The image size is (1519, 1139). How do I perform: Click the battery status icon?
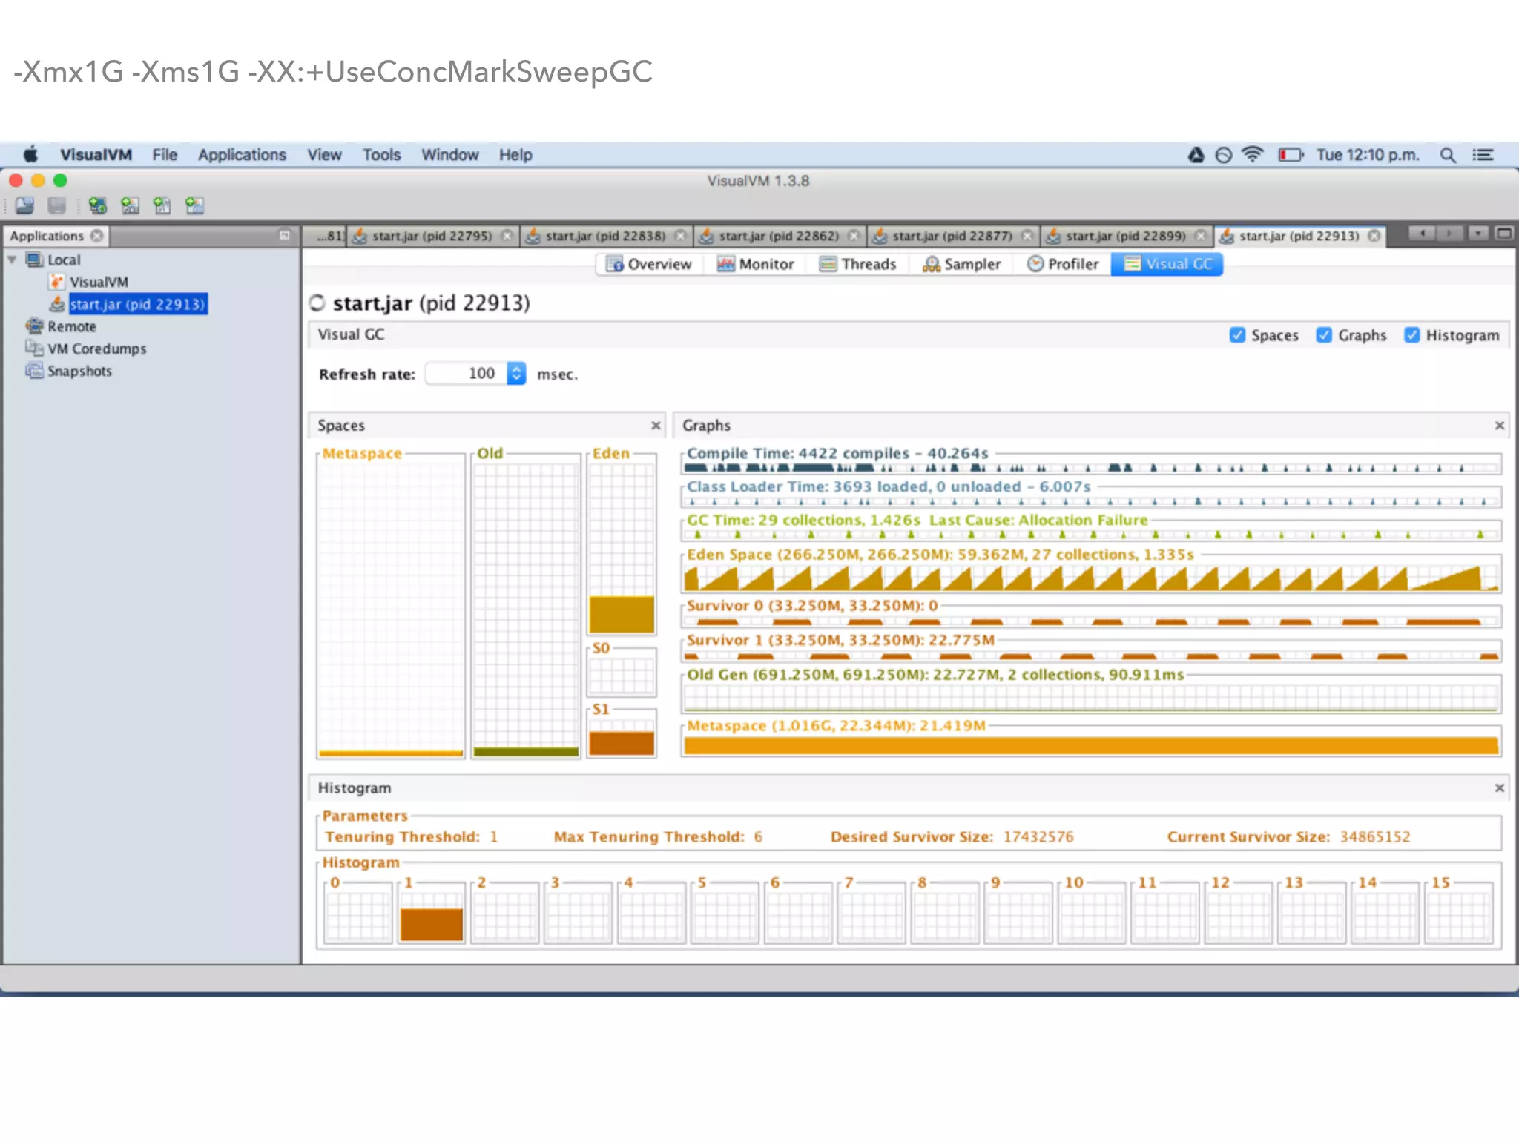click(x=1290, y=155)
